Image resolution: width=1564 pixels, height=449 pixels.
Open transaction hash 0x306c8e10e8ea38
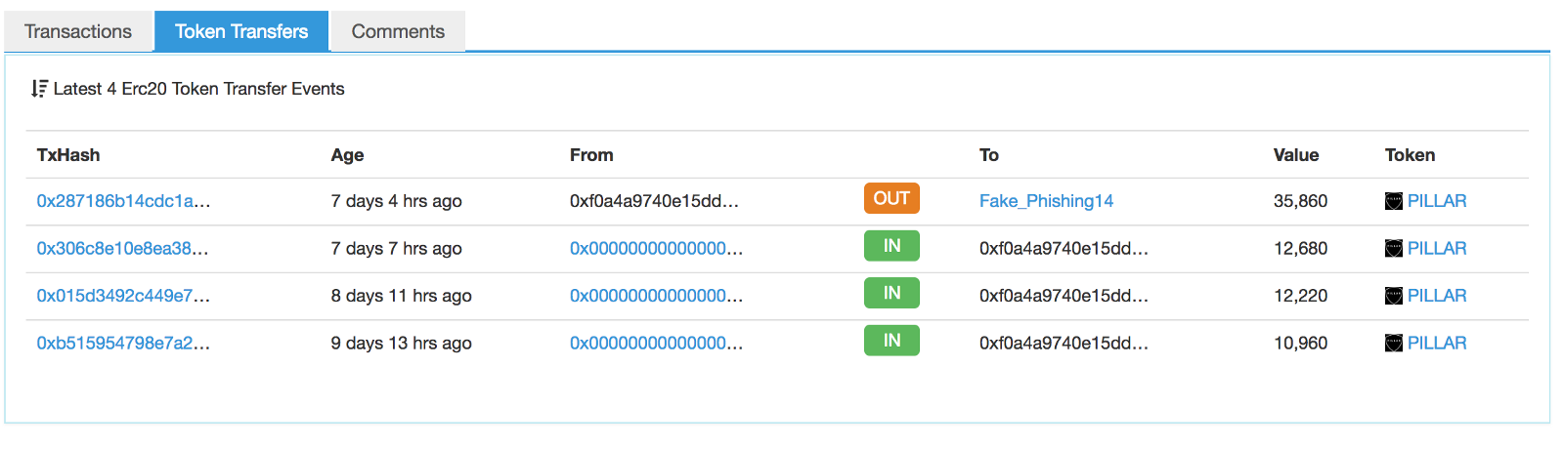(x=122, y=249)
